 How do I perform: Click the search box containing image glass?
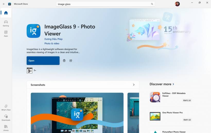point(103,4)
